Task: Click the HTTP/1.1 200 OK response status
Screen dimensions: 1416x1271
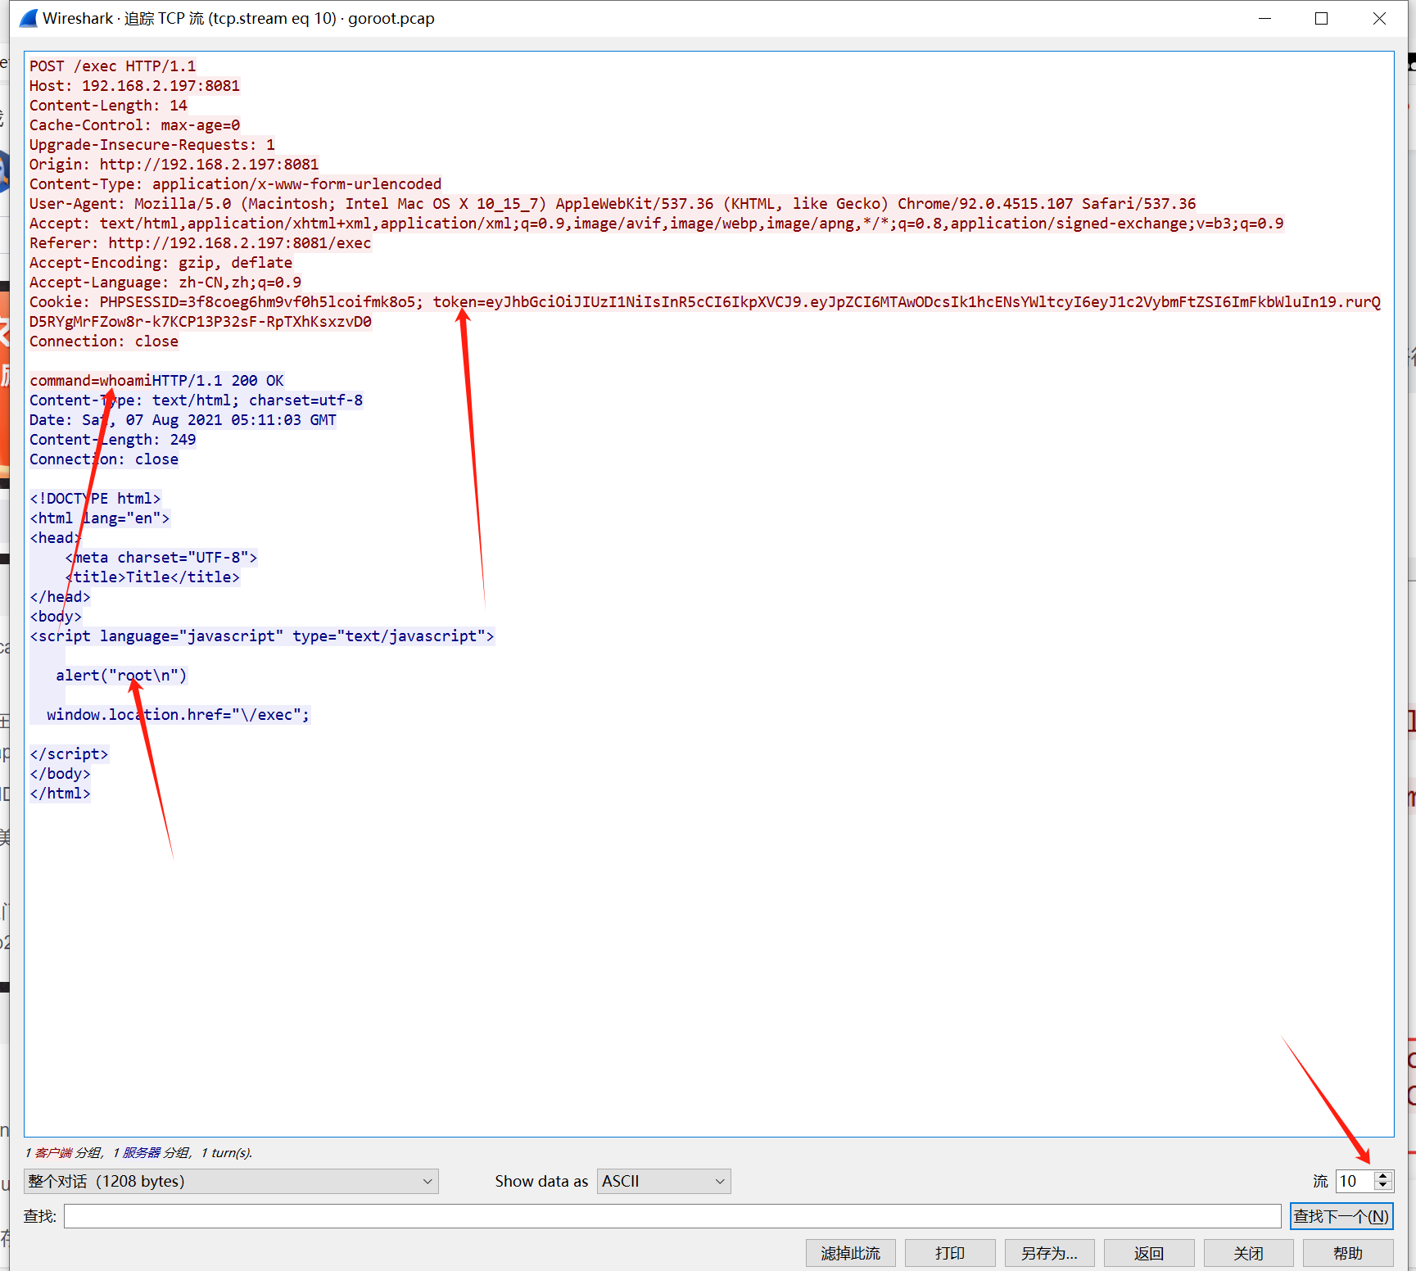Action: (x=219, y=381)
